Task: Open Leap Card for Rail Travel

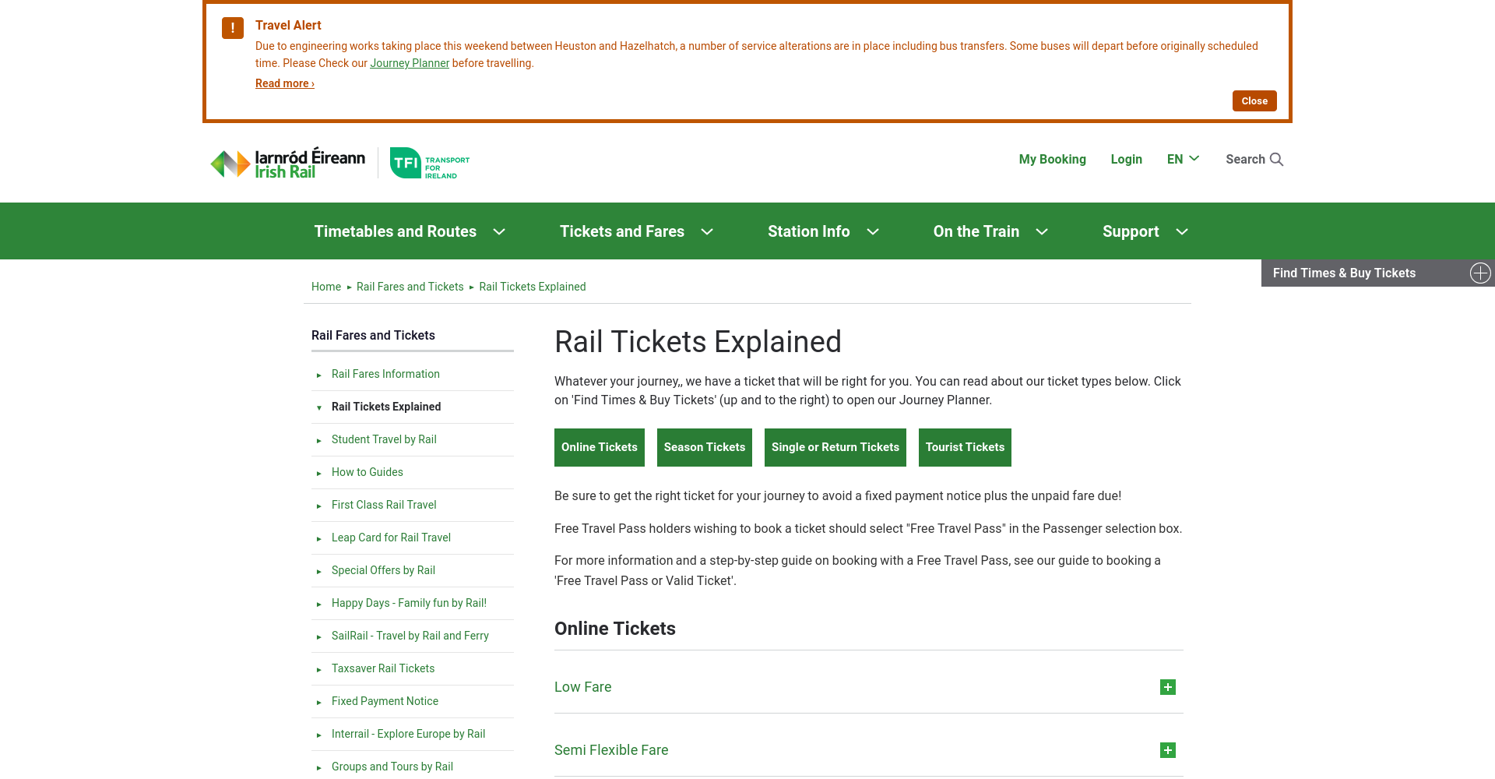Action: click(x=391, y=538)
